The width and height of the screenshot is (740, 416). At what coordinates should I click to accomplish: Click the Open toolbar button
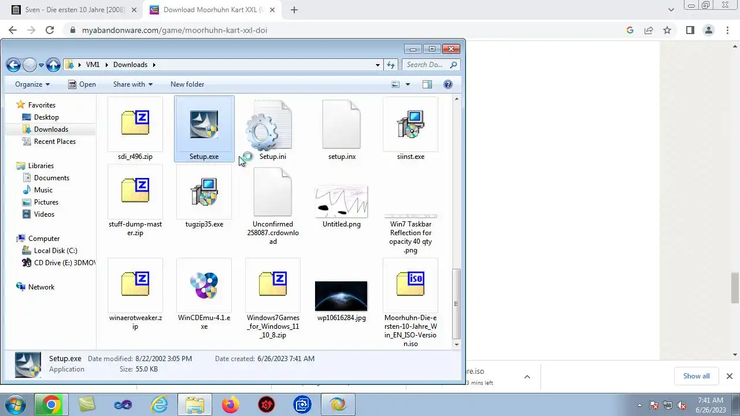pos(82,84)
